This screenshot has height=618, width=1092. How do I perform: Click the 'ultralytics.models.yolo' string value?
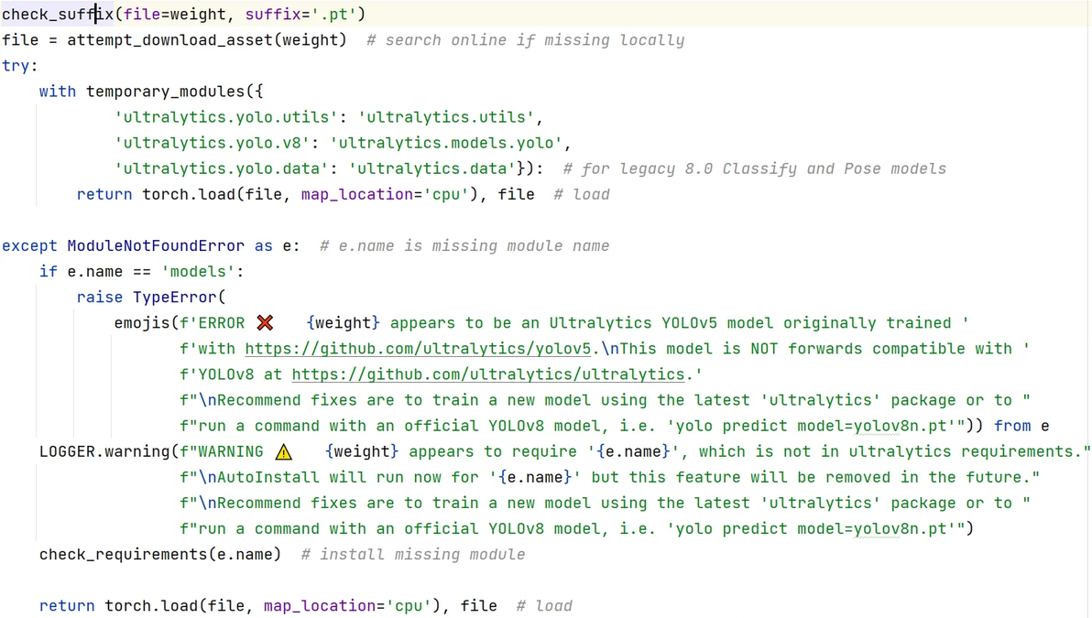[x=446, y=143]
